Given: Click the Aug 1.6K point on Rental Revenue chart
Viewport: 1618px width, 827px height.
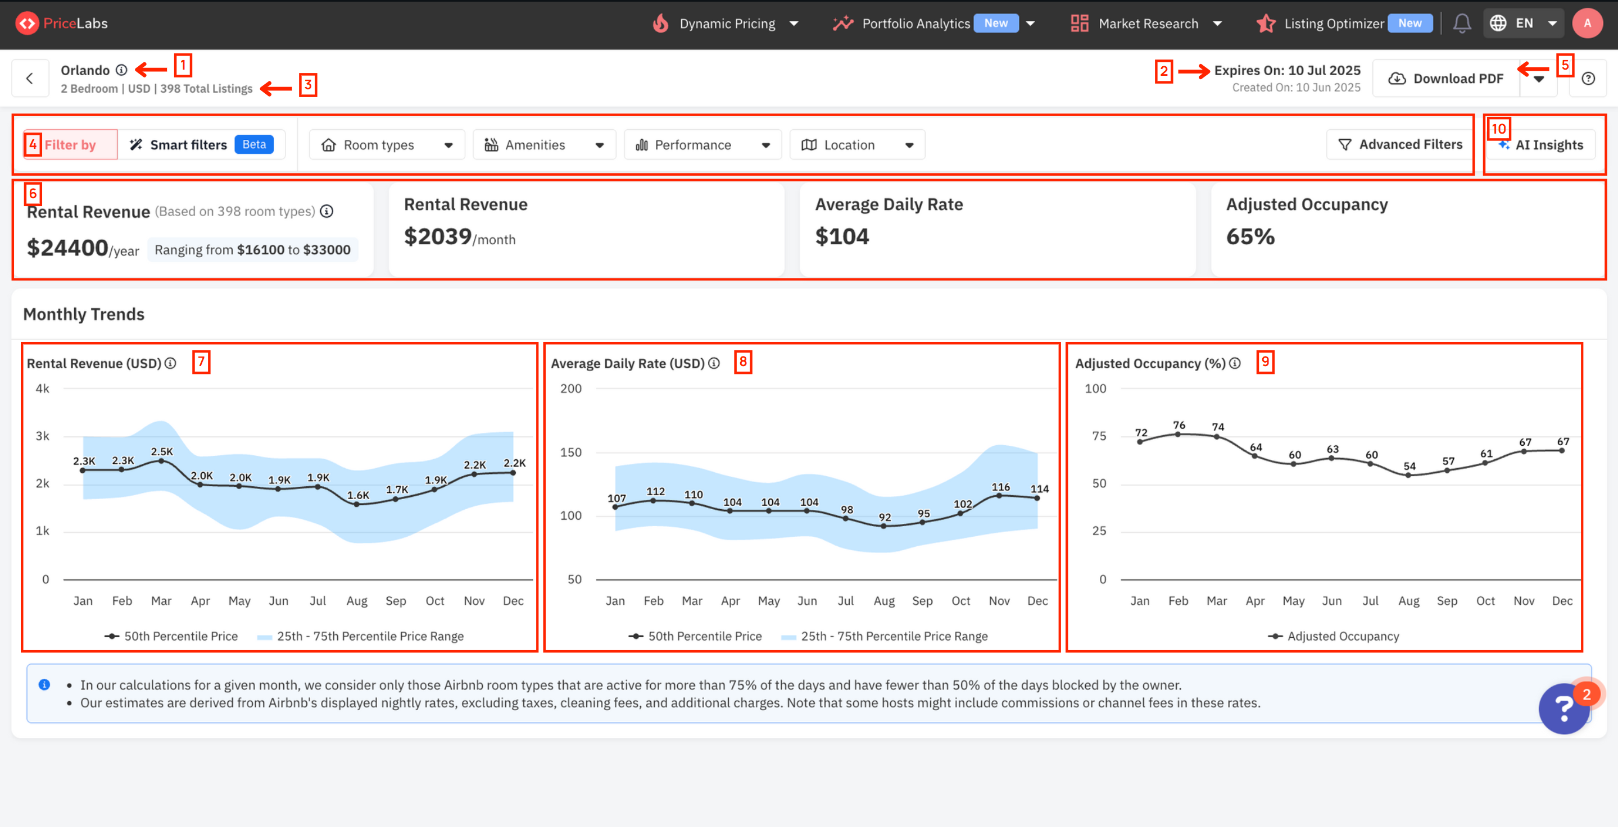Looking at the screenshot, I should tap(357, 505).
